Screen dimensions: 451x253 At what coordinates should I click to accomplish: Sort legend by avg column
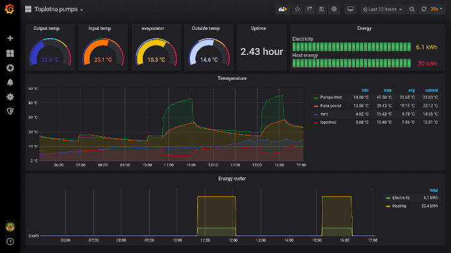click(412, 90)
